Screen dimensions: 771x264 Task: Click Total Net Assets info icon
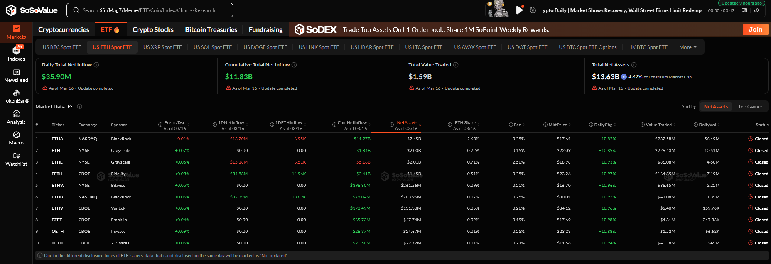click(634, 65)
